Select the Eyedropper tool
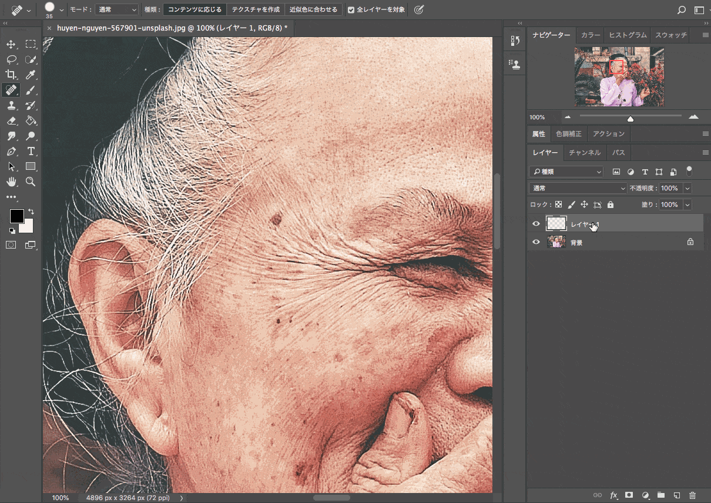Image resolution: width=711 pixels, height=503 pixels. click(31, 75)
